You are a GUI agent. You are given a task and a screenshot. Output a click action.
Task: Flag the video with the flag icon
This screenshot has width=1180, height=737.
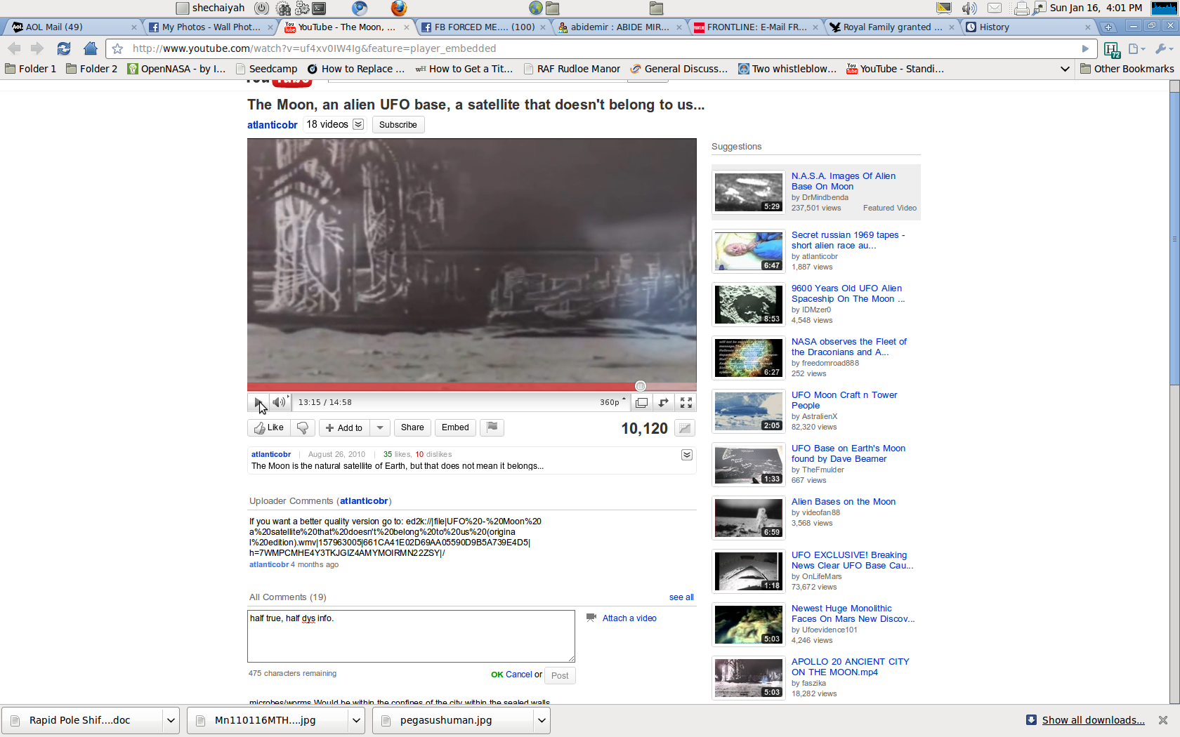coord(492,427)
